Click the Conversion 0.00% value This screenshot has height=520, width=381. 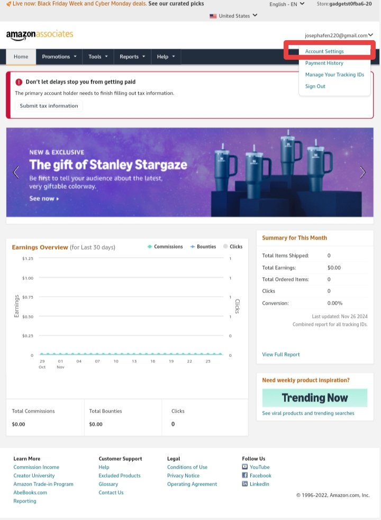pos(335,303)
